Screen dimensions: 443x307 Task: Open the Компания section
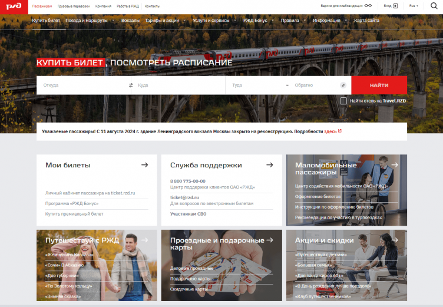103,6
